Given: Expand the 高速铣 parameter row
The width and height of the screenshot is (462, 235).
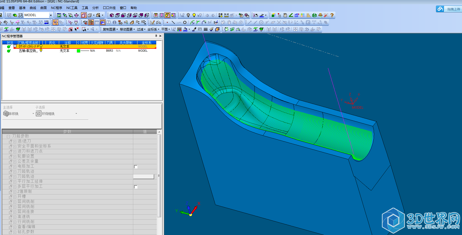Looking at the screenshot, I should 15,217.
